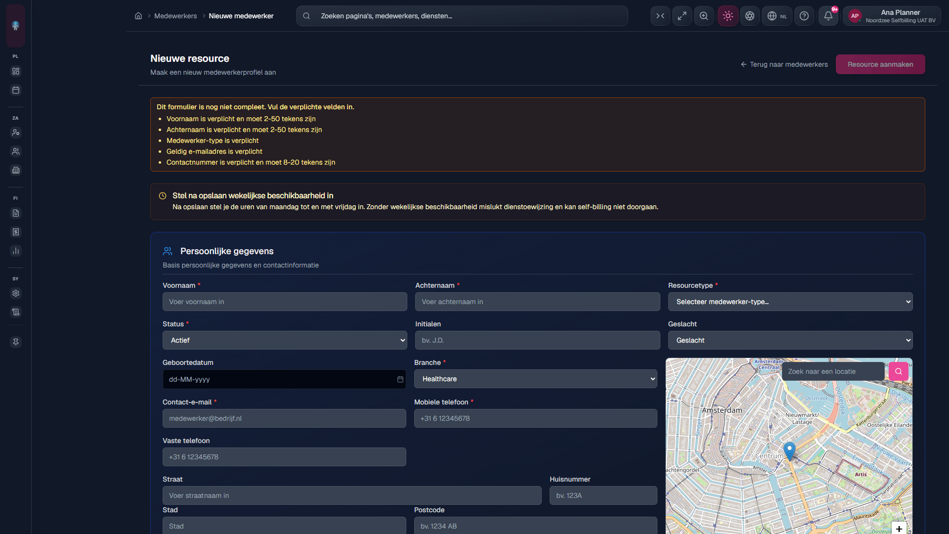Open the user-settings icon under ZA
The image size is (949, 534).
point(16,133)
